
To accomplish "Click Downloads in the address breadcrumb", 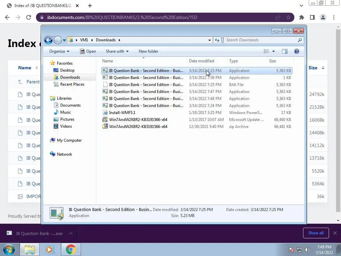I will (x=106, y=40).
